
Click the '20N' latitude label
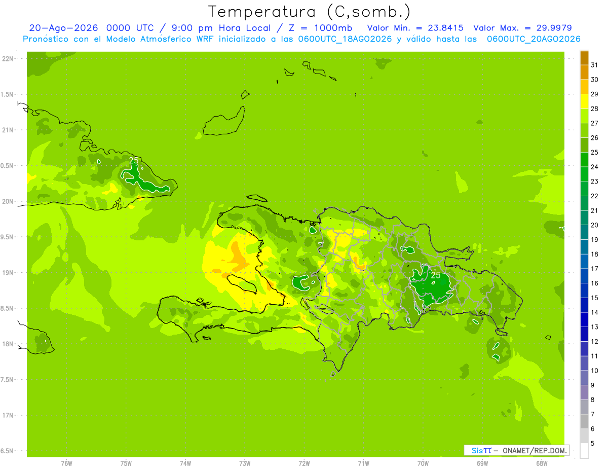pos(7,201)
